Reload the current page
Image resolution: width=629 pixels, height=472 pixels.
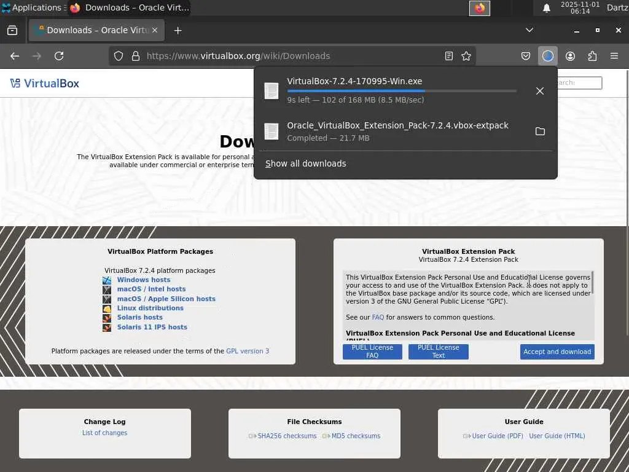(59, 56)
